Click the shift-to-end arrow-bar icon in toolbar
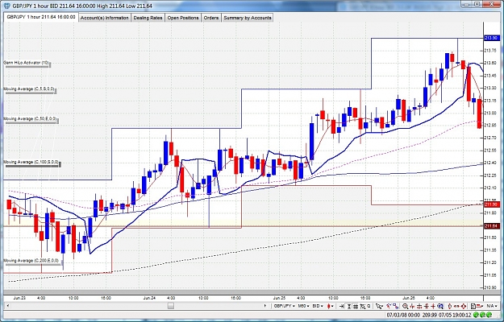This screenshot has width=504, height=322. (341, 306)
